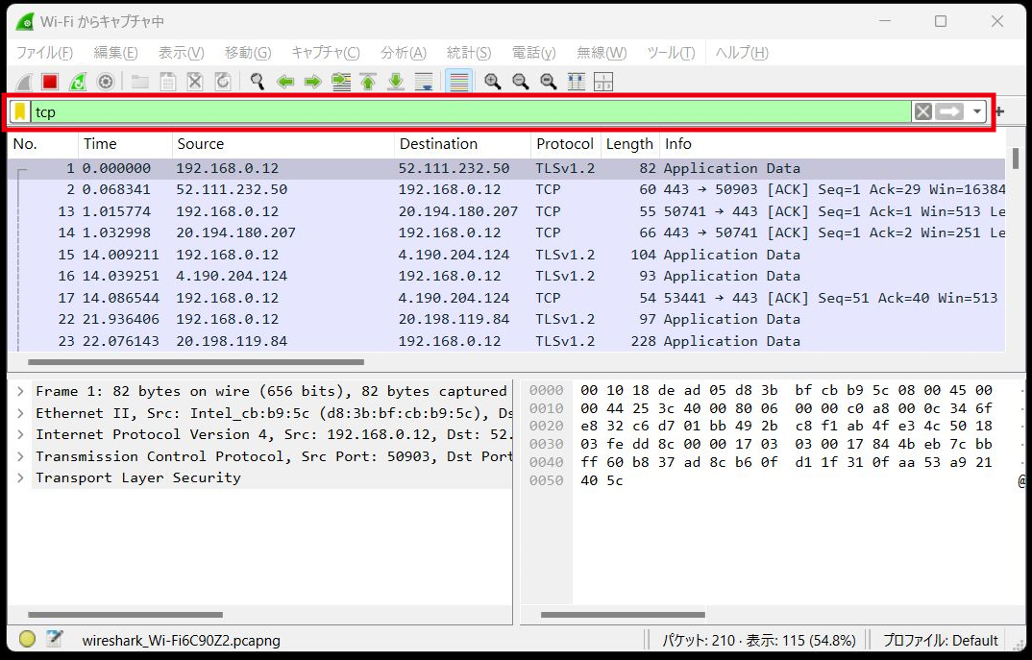Viewport: 1032px width, 660px height.
Task: Jump to the last packet
Action: pos(396,82)
